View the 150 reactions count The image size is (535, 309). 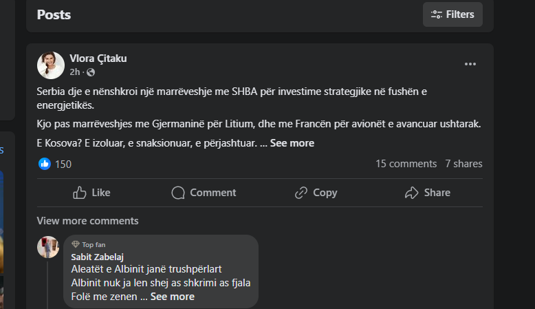(x=63, y=164)
